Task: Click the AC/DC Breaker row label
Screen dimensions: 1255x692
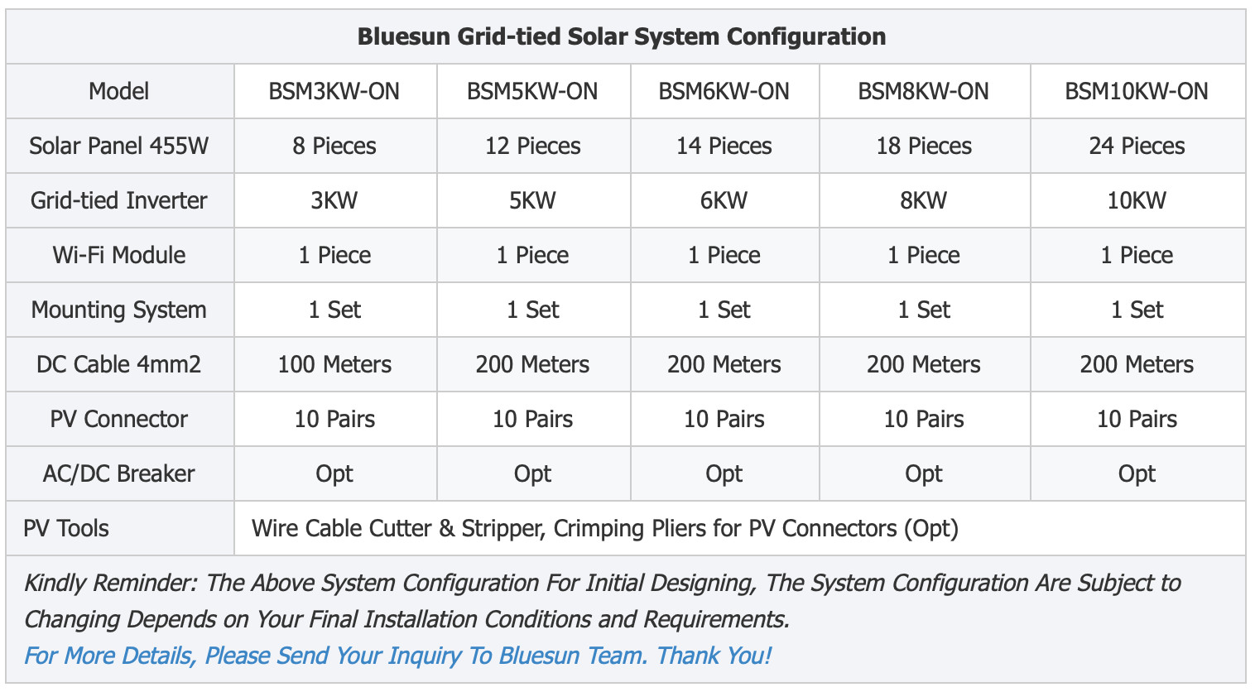Action: [119, 473]
